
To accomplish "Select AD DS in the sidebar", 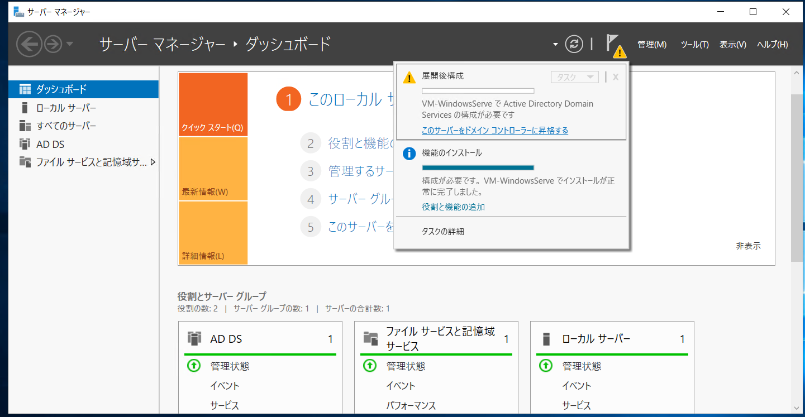I will click(84, 144).
